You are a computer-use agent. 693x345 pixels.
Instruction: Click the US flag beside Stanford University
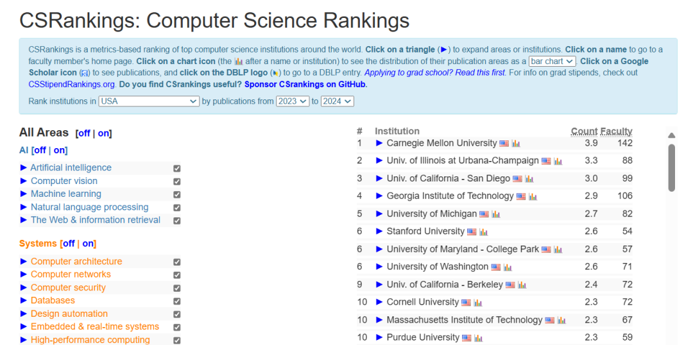pyautogui.click(x=472, y=232)
